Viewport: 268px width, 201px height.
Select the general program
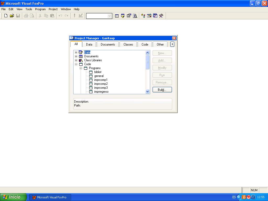(x=99, y=76)
